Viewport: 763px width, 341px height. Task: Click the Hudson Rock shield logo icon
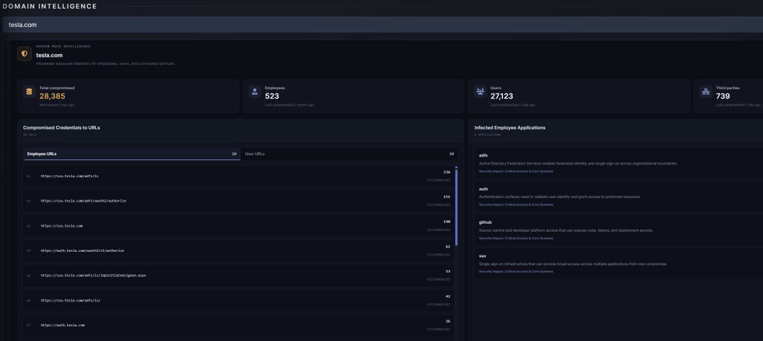pyautogui.click(x=24, y=54)
